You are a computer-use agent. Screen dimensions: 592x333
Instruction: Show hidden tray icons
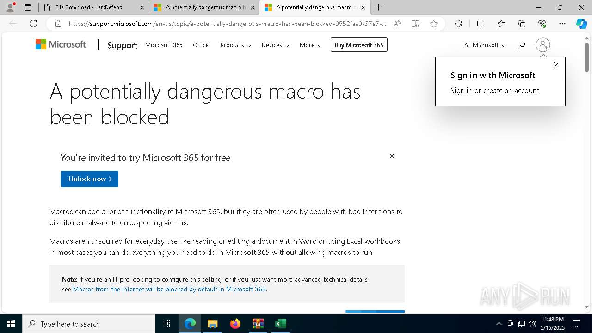coord(499,324)
